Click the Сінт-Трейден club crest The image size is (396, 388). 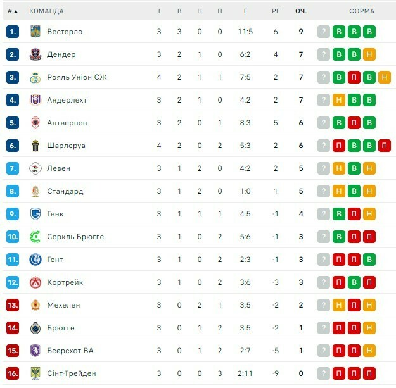pos(35,373)
